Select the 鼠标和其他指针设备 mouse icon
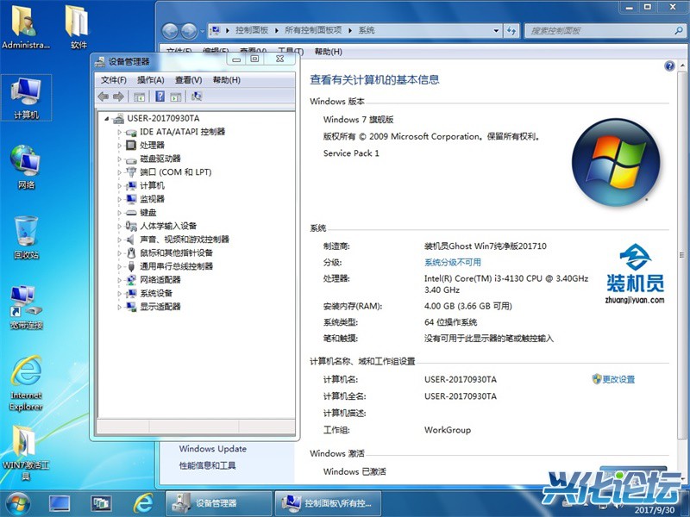690x517 pixels. (x=131, y=252)
